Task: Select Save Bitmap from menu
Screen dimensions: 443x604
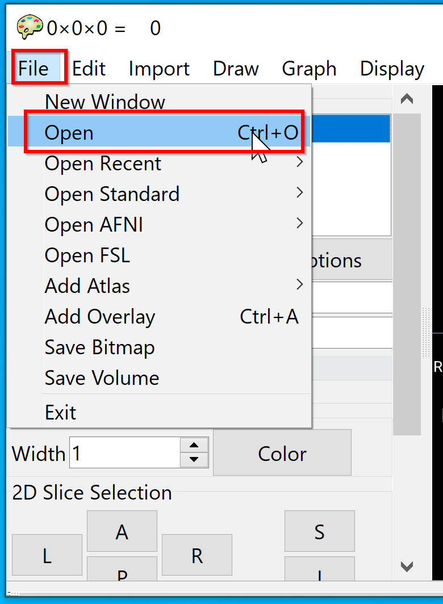Action: click(x=159, y=347)
